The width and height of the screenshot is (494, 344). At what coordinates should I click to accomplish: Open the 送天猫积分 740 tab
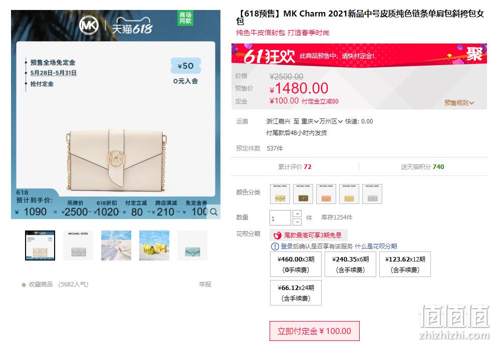point(422,166)
